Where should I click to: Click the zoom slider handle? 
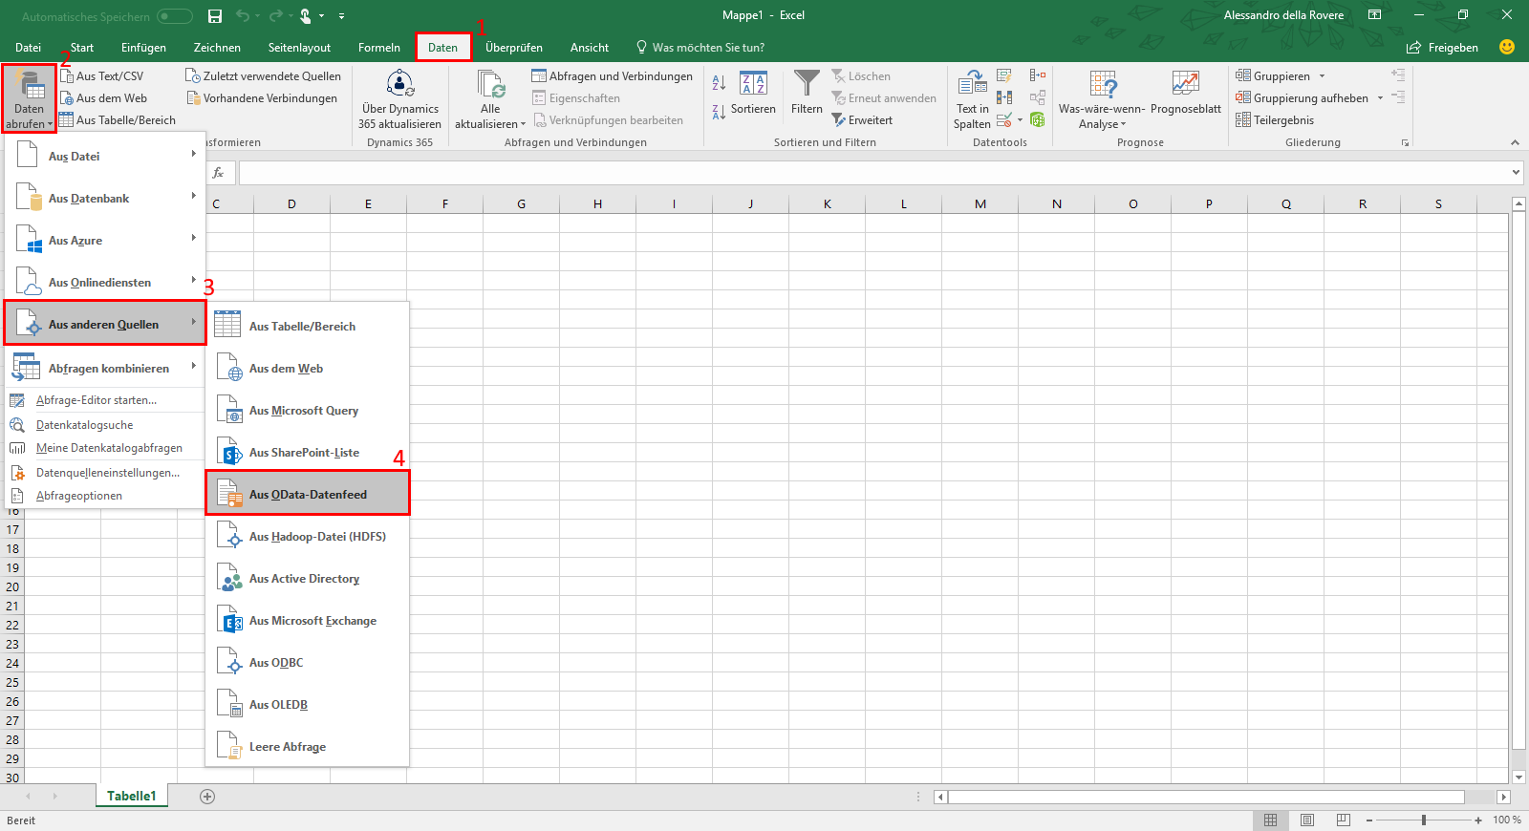pos(1424,820)
